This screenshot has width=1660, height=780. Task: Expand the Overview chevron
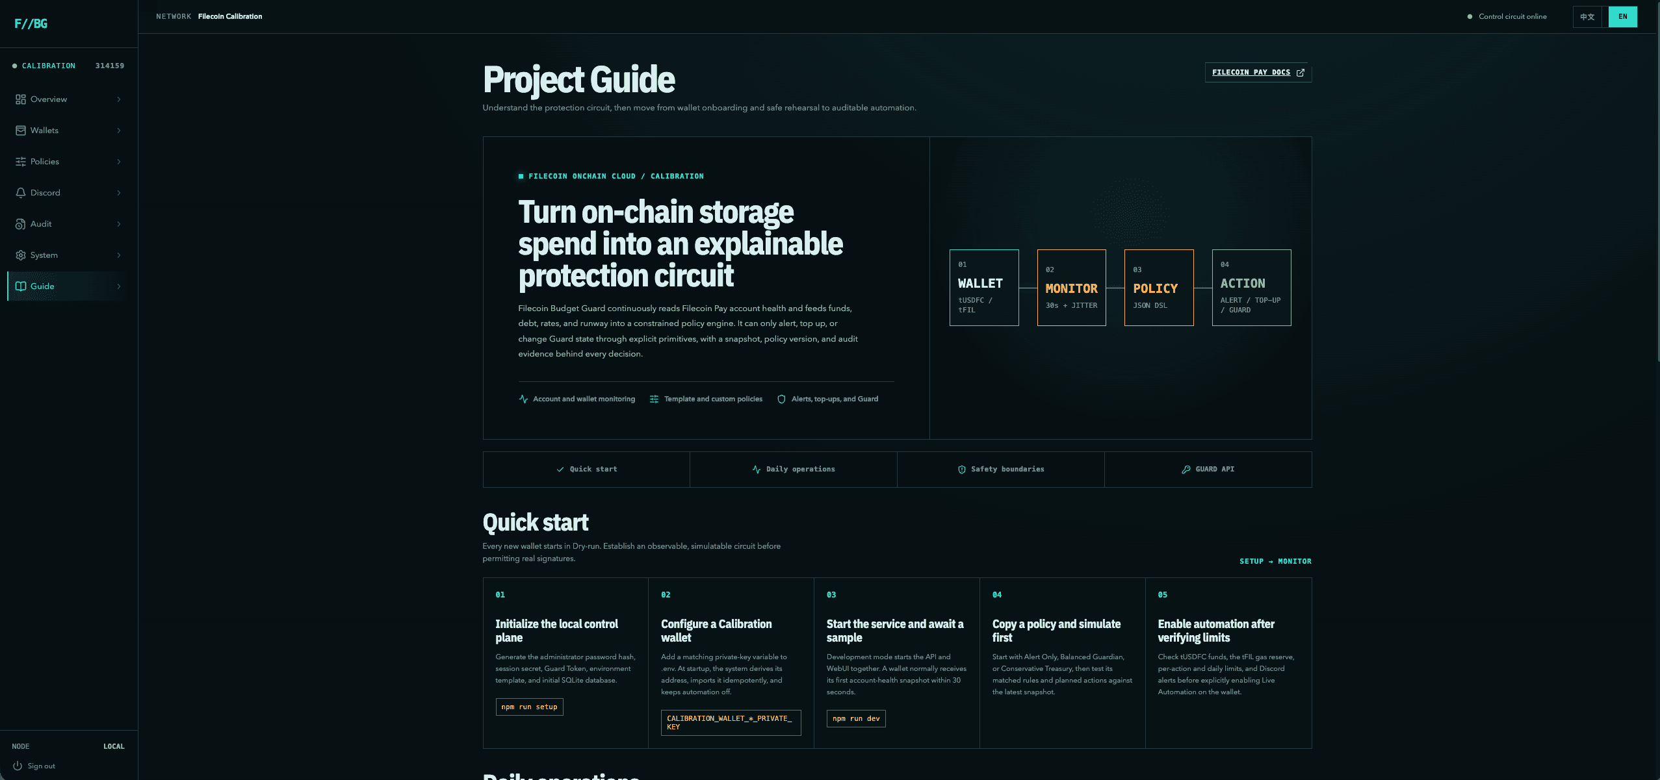[119, 99]
